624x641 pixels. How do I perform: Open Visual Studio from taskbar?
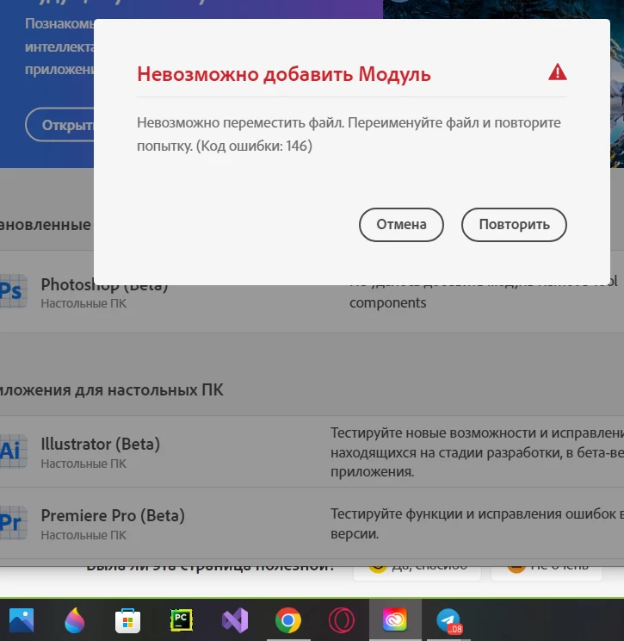pos(235,619)
